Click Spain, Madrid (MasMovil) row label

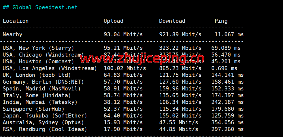point(42,89)
